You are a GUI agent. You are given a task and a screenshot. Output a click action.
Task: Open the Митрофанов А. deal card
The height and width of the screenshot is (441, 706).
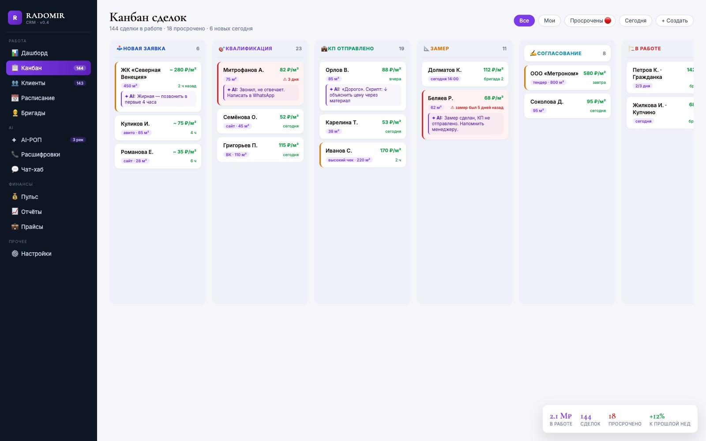260,83
